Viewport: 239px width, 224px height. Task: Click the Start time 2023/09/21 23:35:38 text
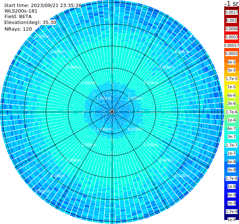click(43, 5)
